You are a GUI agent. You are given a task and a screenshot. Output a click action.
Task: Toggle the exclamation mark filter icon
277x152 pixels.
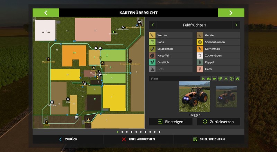tap(232, 79)
